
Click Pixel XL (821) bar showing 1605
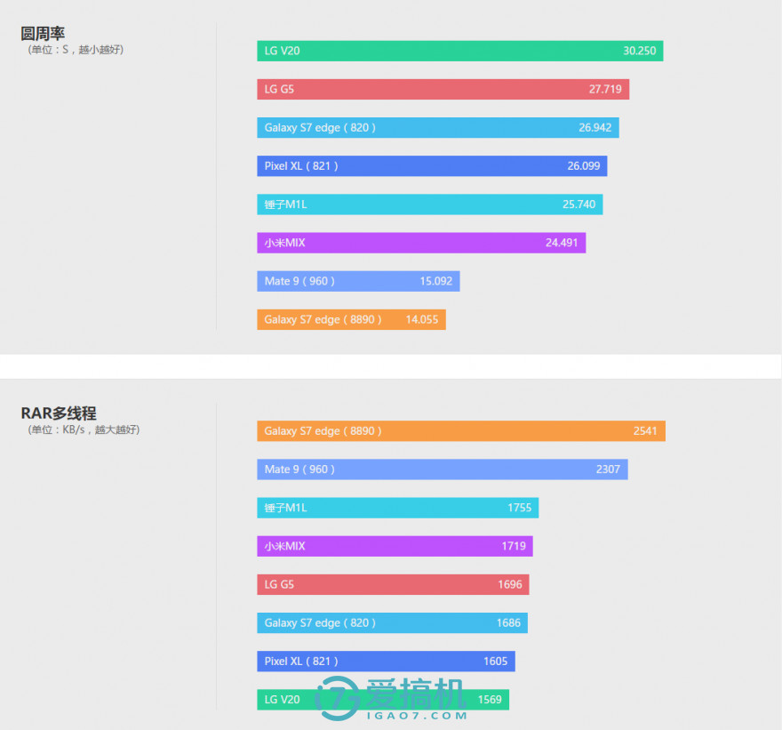click(x=386, y=661)
